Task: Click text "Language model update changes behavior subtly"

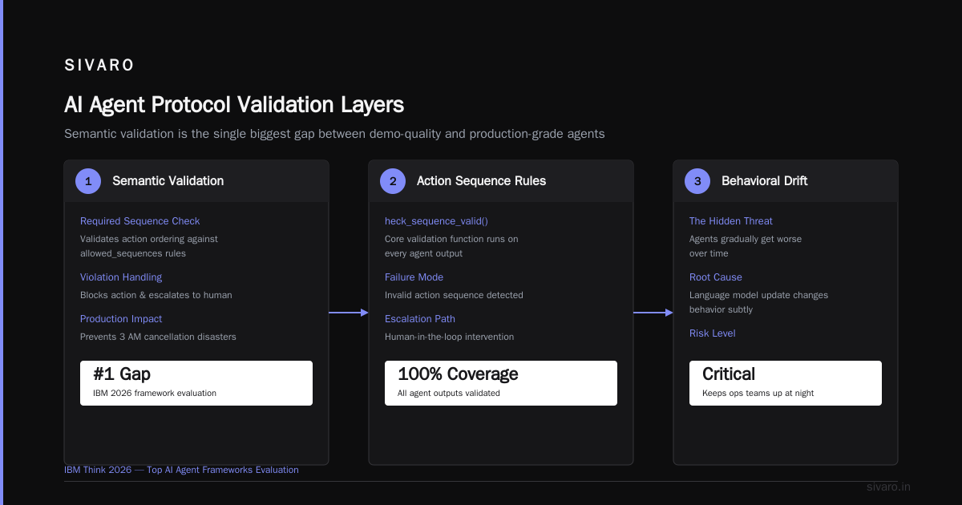Action: [x=759, y=302]
